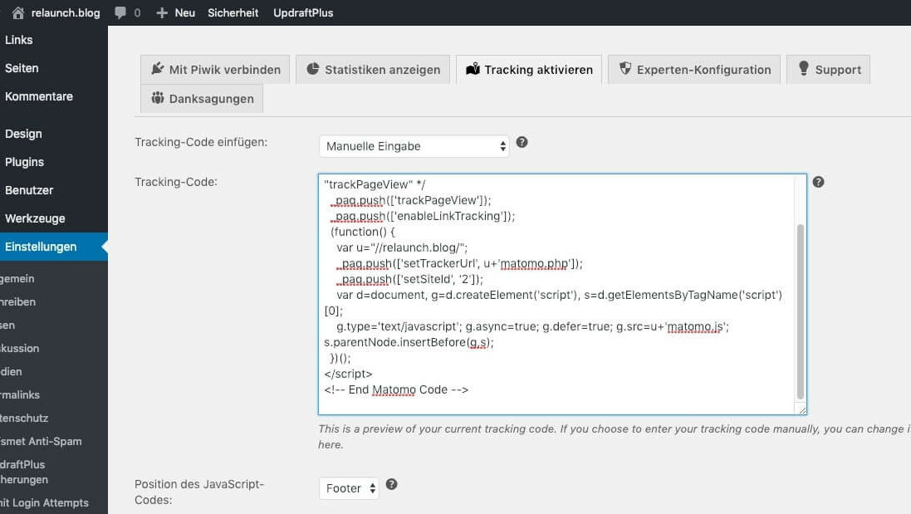Show help for the Tracking-Code textarea
Image resolution: width=911 pixels, height=514 pixels.
point(818,182)
